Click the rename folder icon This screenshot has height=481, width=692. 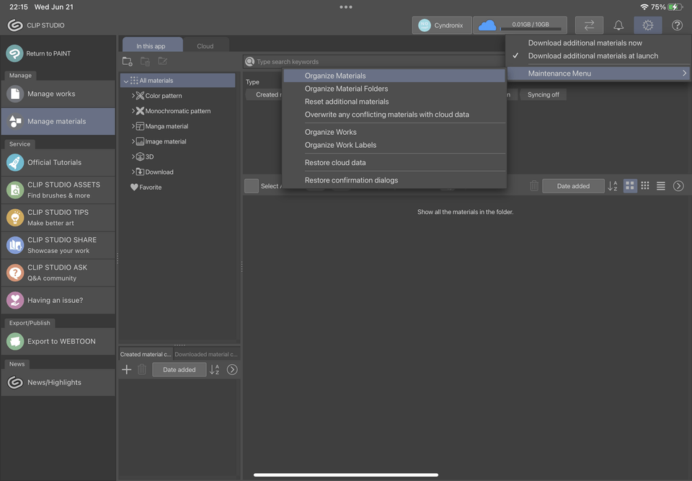[163, 61]
